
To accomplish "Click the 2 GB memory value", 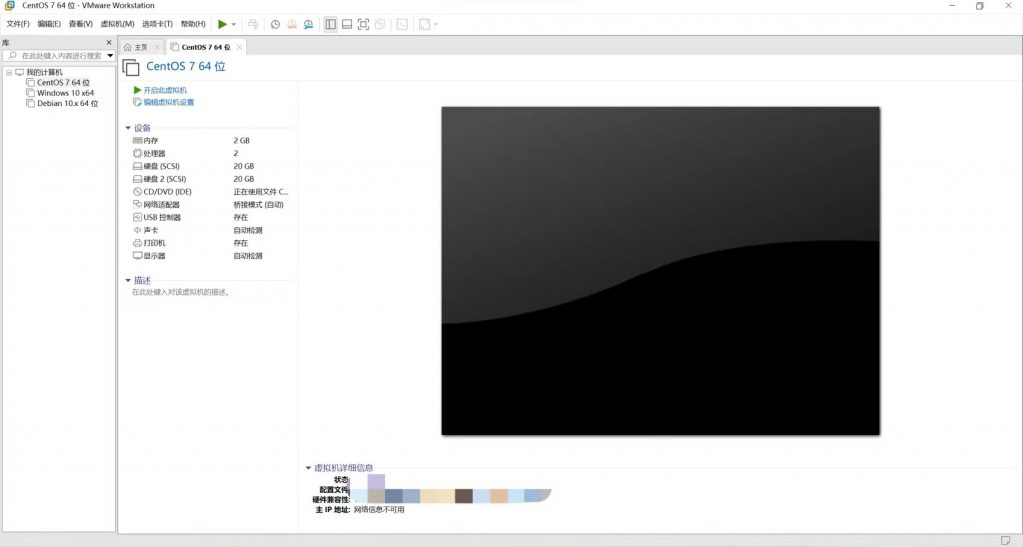I will click(242, 140).
